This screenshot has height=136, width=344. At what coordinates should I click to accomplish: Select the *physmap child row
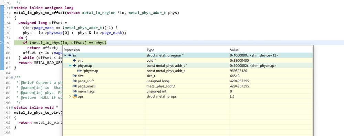coord(188,71)
